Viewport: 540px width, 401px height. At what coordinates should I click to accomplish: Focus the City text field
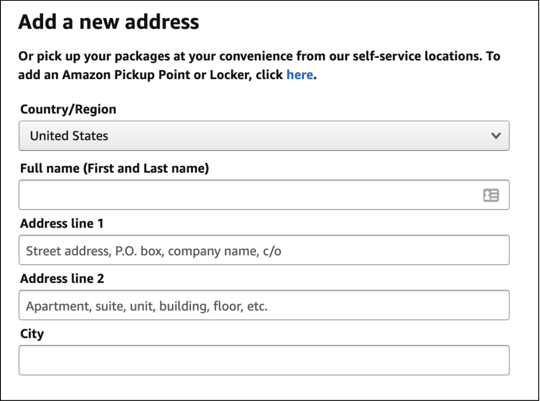pos(264,360)
